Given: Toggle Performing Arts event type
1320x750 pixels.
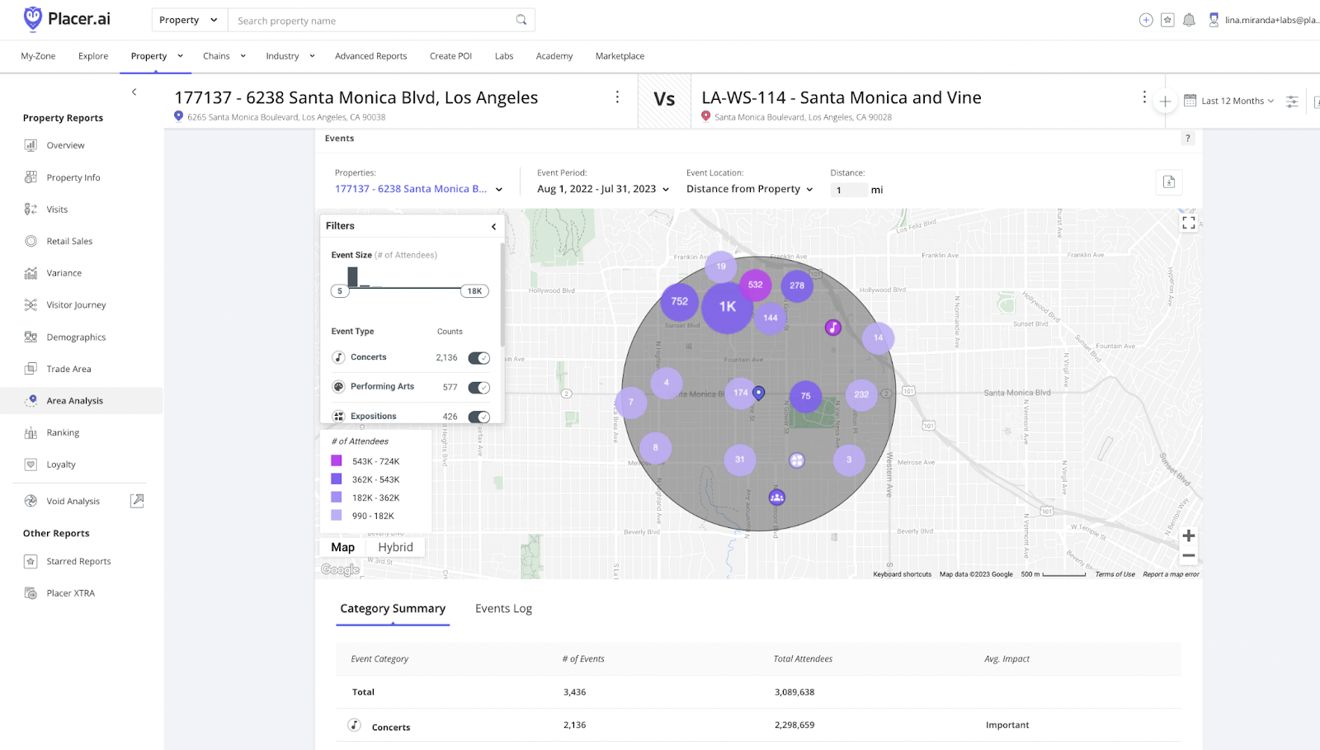Looking at the screenshot, I should coord(479,388).
